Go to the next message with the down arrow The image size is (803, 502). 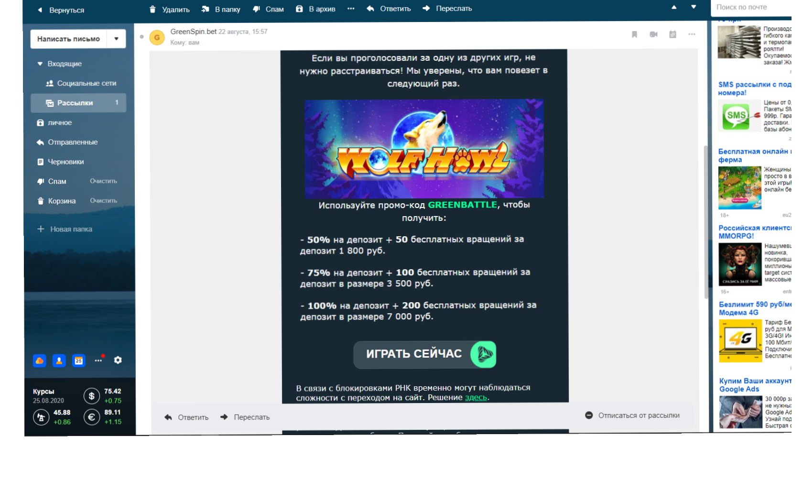coord(694,7)
